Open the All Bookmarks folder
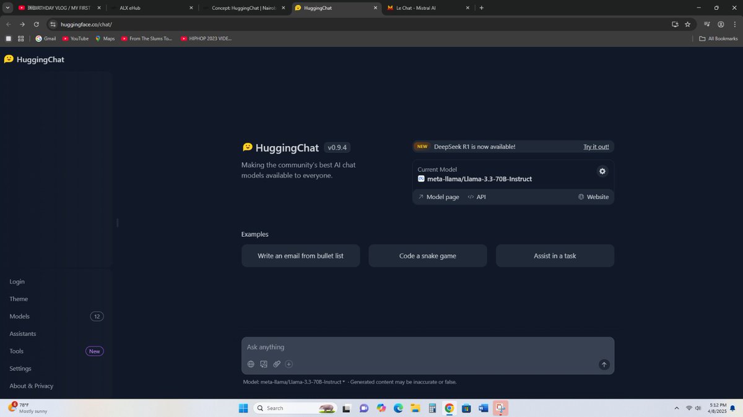Viewport: 743px width, 417px height. pyautogui.click(x=718, y=38)
